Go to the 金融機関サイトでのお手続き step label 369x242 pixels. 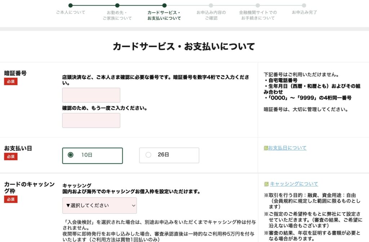click(258, 15)
